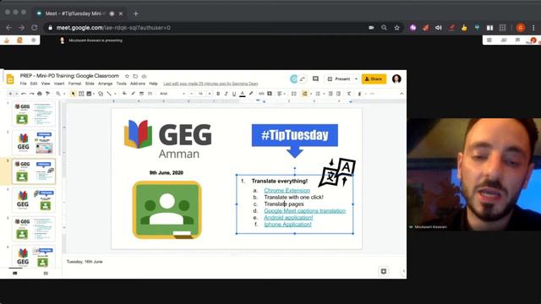Open the border color pencil

pyautogui.click(x=133, y=94)
